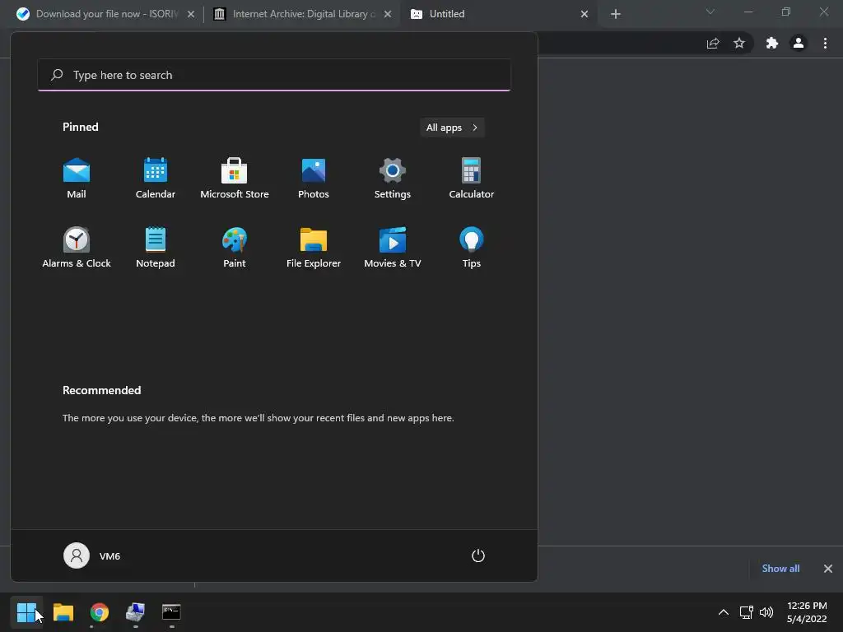The height and width of the screenshot is (632, 843).
Task: Open Microsoft Store from the Start menu
Action: [x=235, y=179]
